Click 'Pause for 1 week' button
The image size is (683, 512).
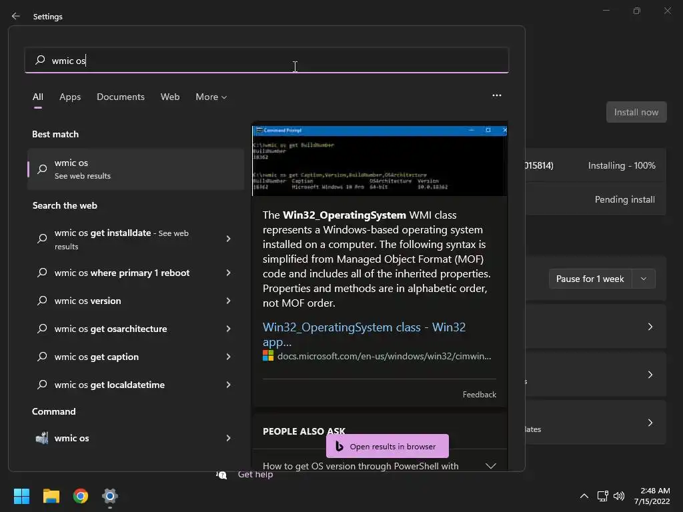(x=590, y=279)
